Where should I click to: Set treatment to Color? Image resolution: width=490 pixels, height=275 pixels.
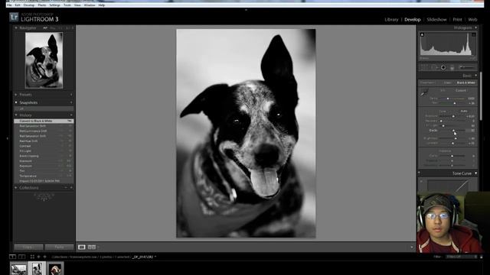pyautogui.click(x=447, y=82)
